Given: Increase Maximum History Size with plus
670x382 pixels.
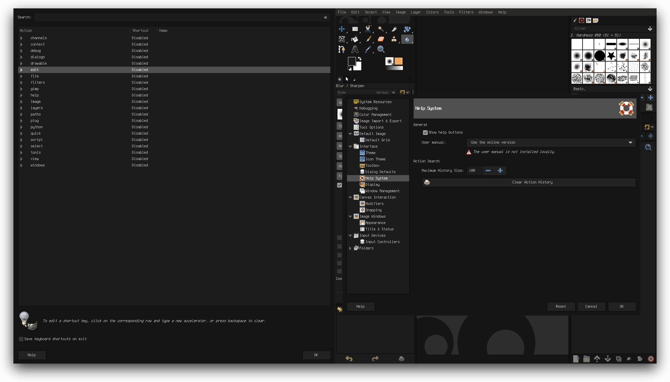Looking at the screenshot, I should pos(500,171).
